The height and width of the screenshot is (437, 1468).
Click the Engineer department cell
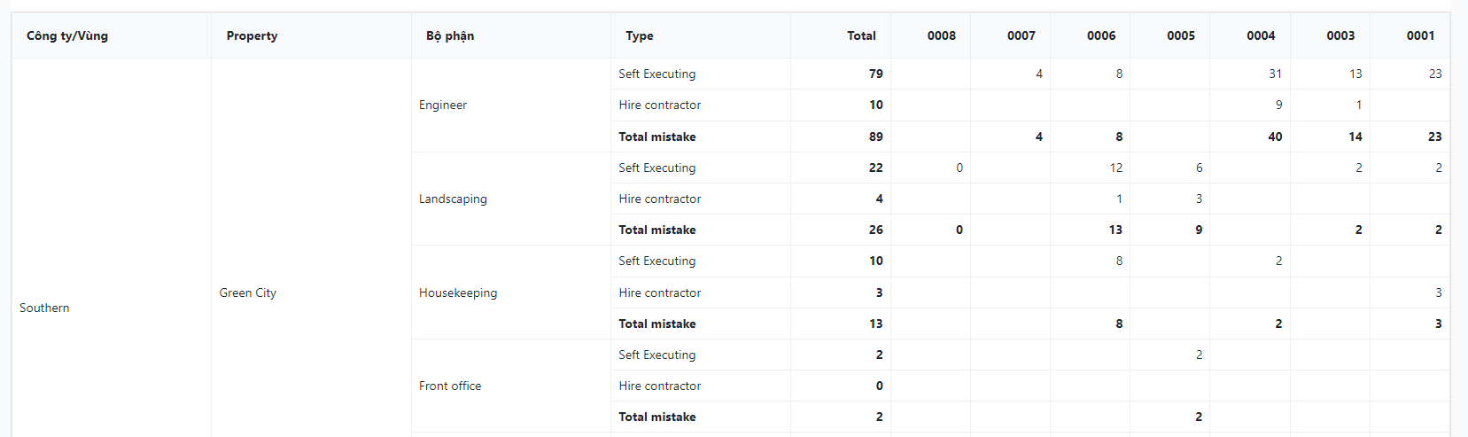point(443,105)
